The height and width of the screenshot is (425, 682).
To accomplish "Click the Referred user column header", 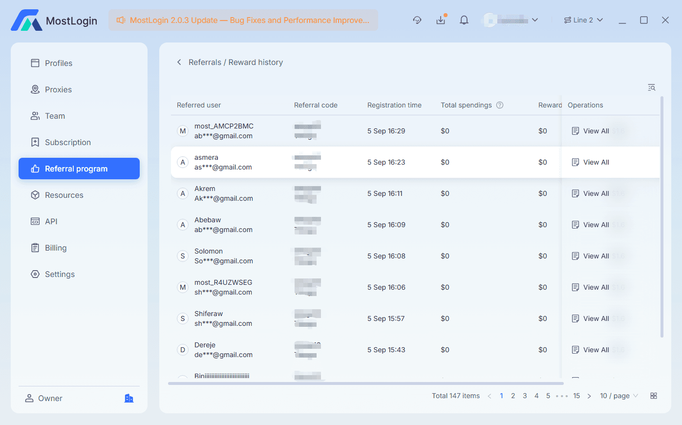I will (199, 105).
